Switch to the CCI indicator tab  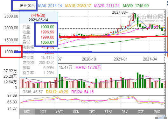click(x=141, y=112)
